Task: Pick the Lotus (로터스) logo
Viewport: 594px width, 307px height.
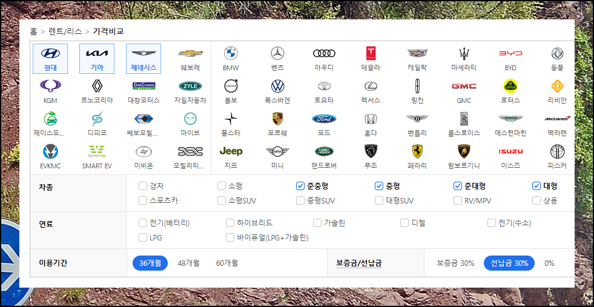Action: click(x=510, y=86)
